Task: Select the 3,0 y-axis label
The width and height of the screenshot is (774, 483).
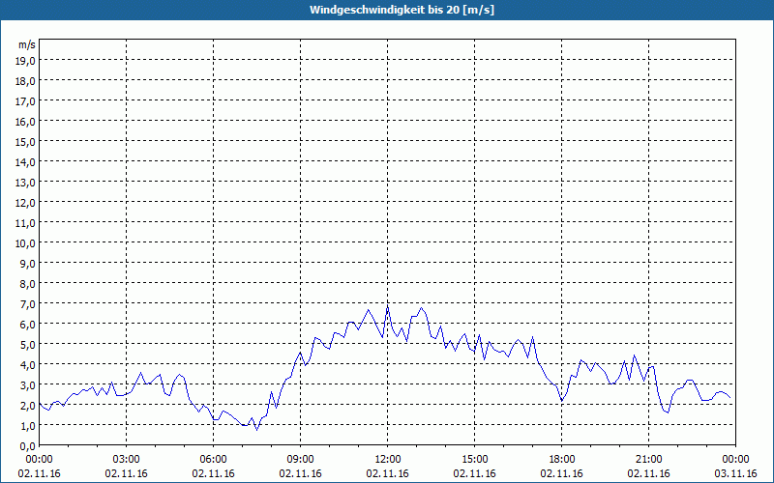Action: (28, 385)
